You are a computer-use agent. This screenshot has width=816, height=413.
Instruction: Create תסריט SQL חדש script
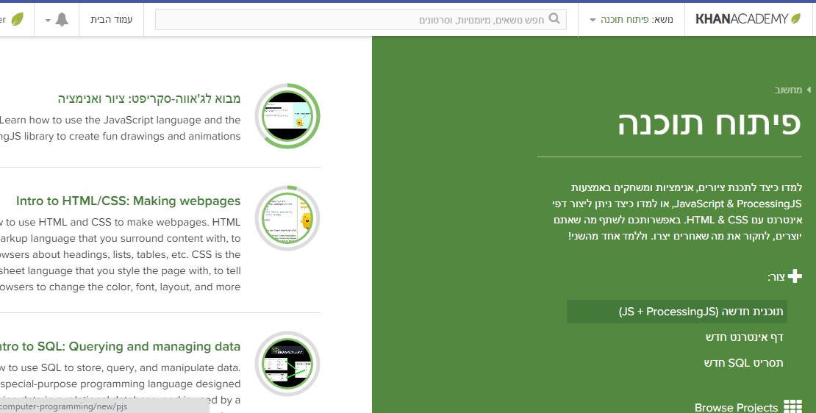click(743, 362)
